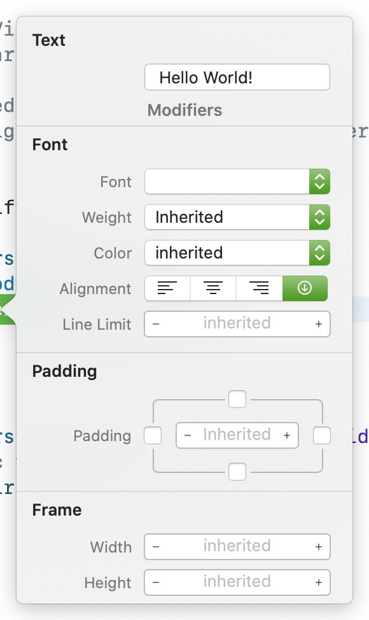Decrease the Padding value with minus

click(188, 435)
